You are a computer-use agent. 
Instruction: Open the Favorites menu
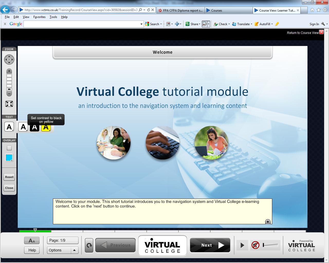coord(39,17)
